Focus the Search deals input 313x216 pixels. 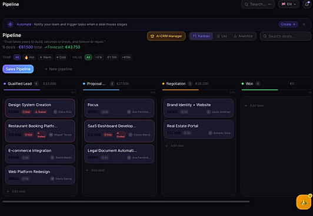tap(285, 36)
